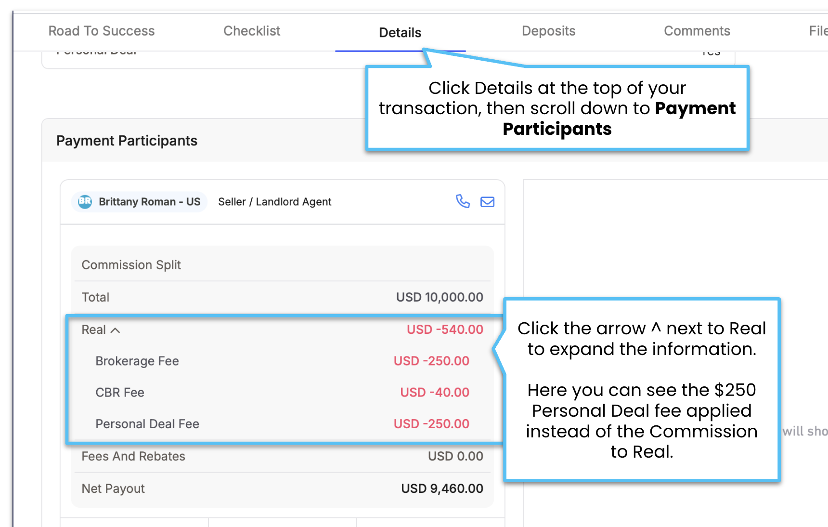Open the Road To Success tab
Image resolution: width=828 pixels, height=527 pixels.
102,31
